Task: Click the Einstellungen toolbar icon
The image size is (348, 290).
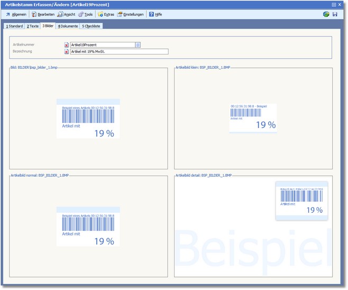Action: [120, 14]
